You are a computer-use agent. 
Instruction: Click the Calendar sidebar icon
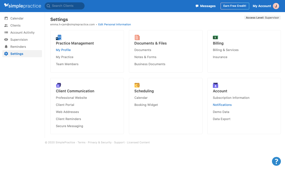coord(6,18)
